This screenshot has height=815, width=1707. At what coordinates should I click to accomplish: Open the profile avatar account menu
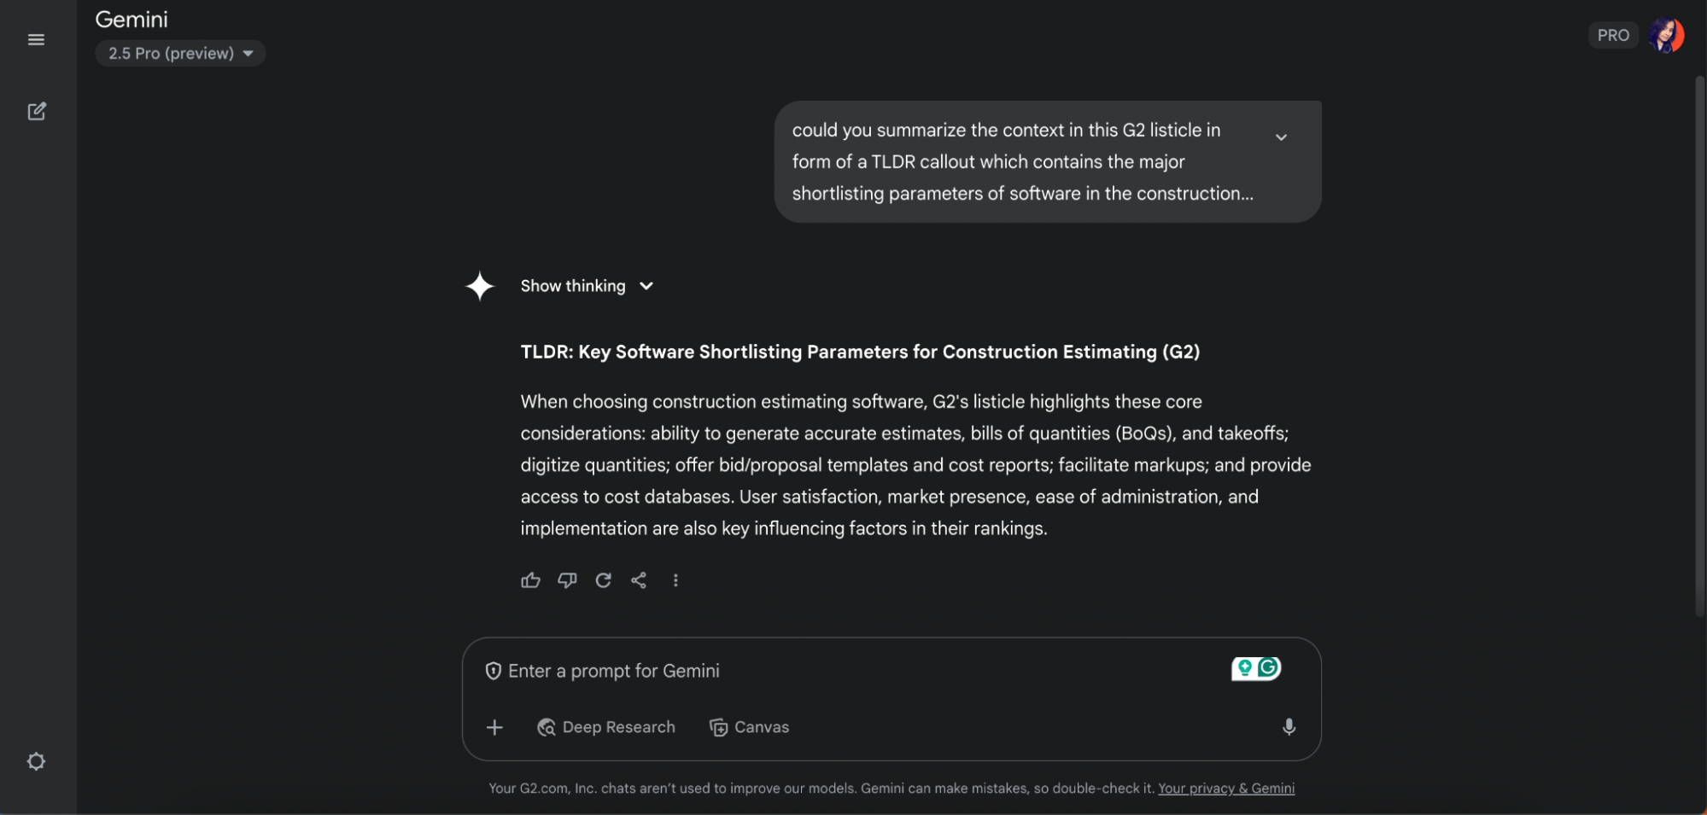point(1666,35)
